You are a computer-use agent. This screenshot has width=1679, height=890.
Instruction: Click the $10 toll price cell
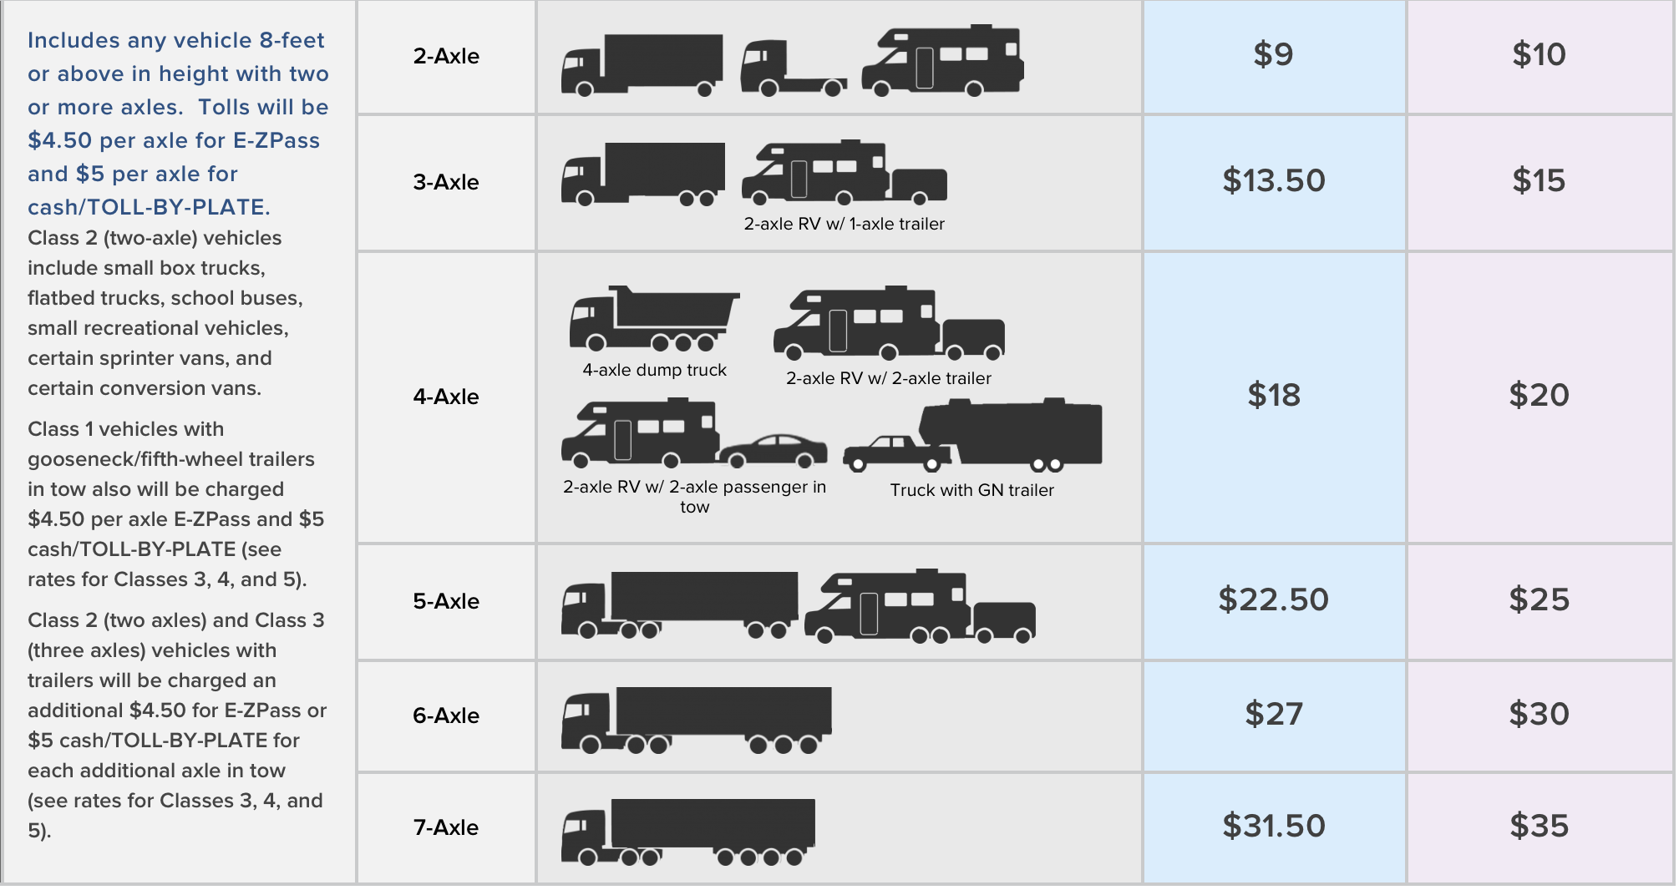point(1539,55)
